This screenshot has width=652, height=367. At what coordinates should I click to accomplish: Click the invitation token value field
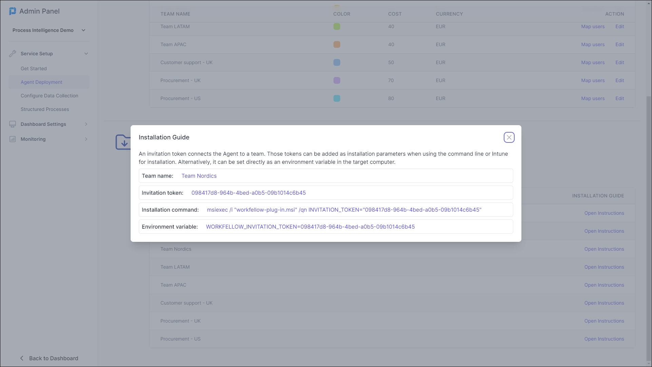pos(248,193)
